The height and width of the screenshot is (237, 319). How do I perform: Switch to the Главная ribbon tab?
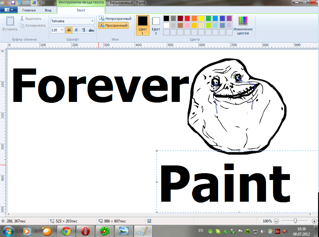(x=29, y=10)
